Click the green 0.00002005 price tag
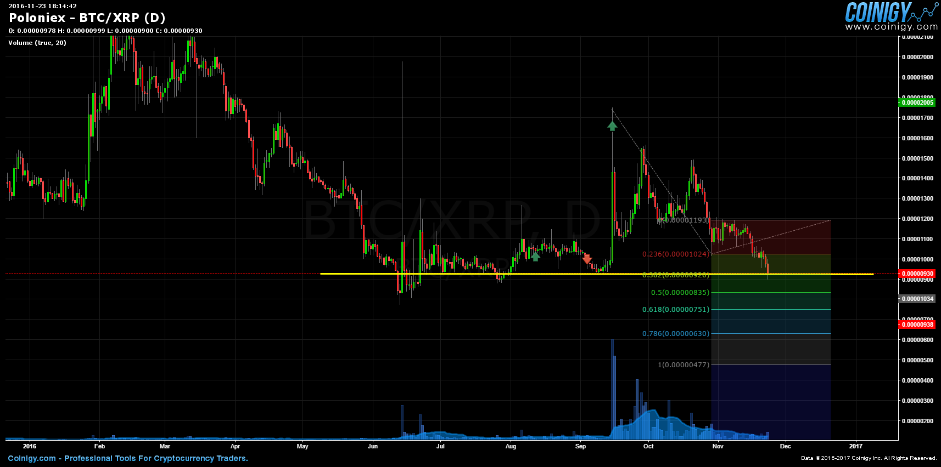This screenshot has width=941, height=467. (x=917, y=102)
